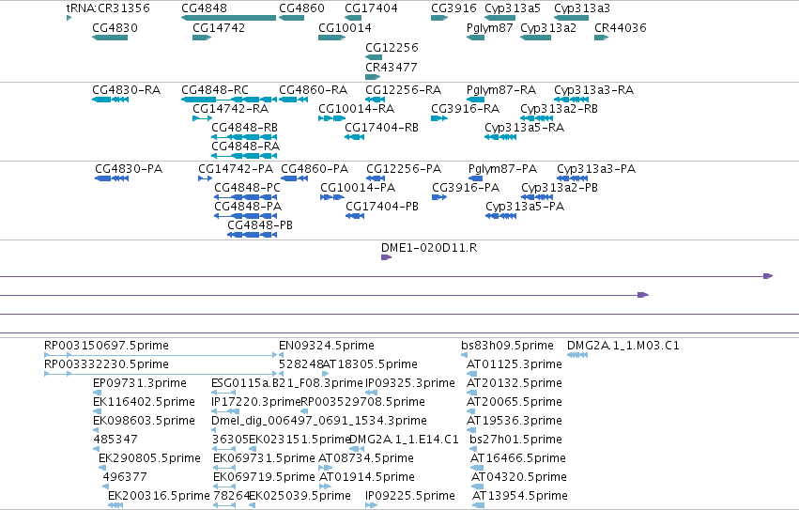Click the CG10014 gene label
This screenshot has height=510, width=799.
[345, 28]
